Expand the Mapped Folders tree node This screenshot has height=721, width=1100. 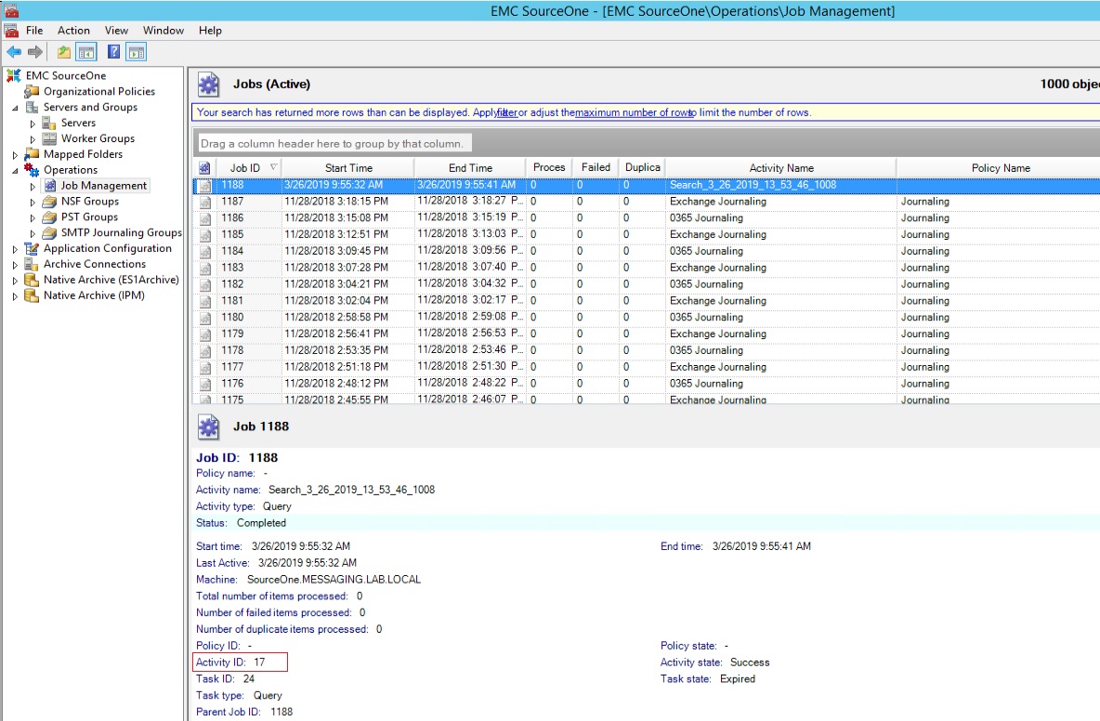click(15, 154)
